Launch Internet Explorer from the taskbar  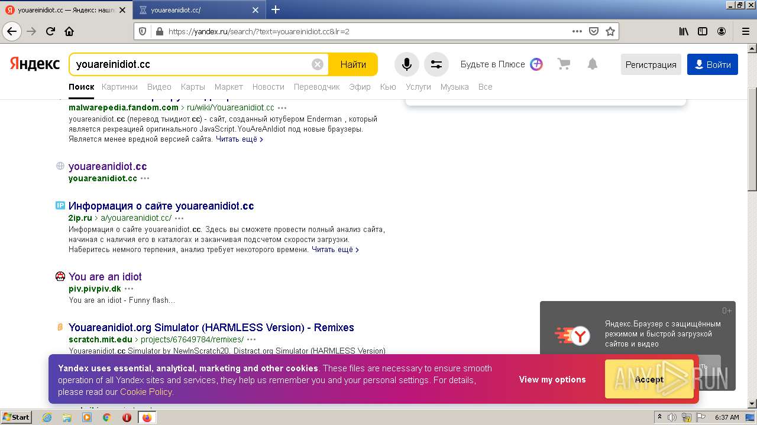pos(47,417)
